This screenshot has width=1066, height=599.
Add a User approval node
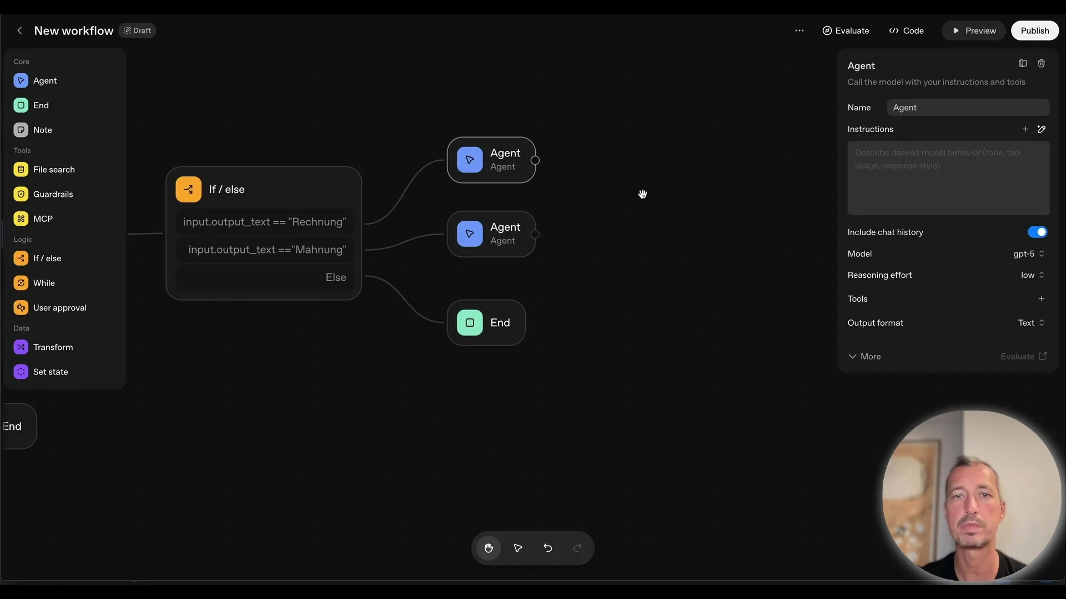pyautogui.click(x=60, y=307)
